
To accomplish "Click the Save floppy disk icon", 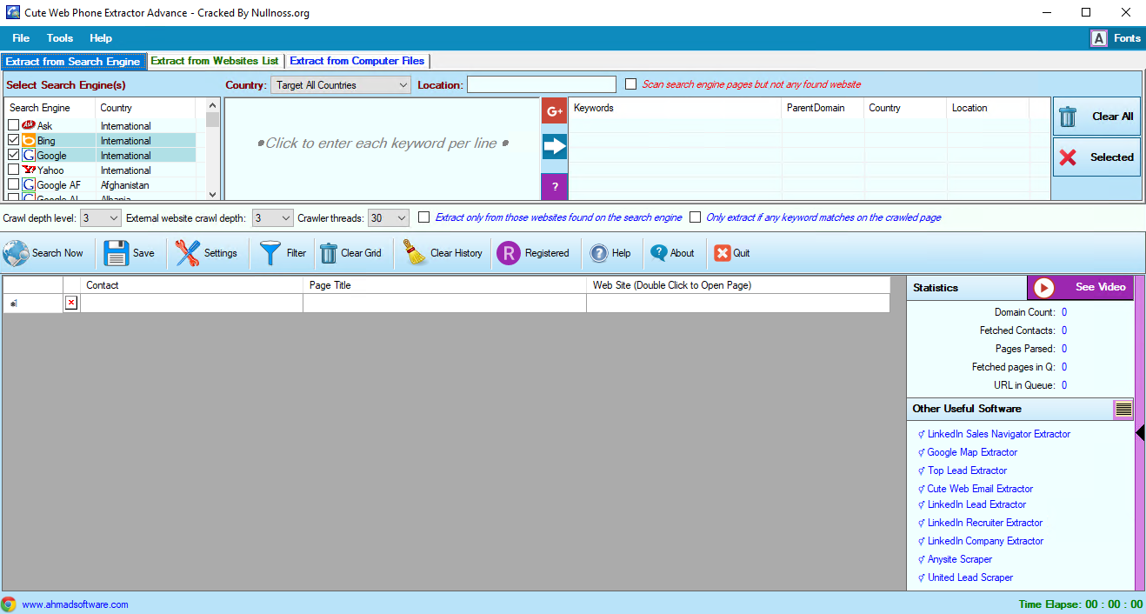I will 117,253.
